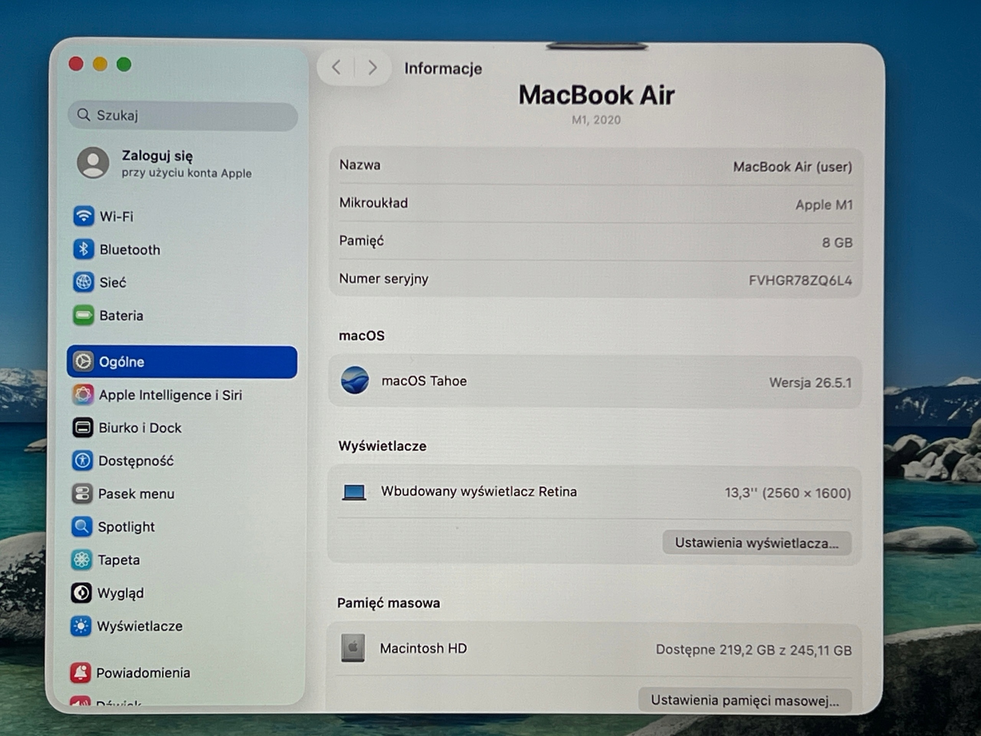
Task: Click the Informacje page title
Action: (443, 68)
